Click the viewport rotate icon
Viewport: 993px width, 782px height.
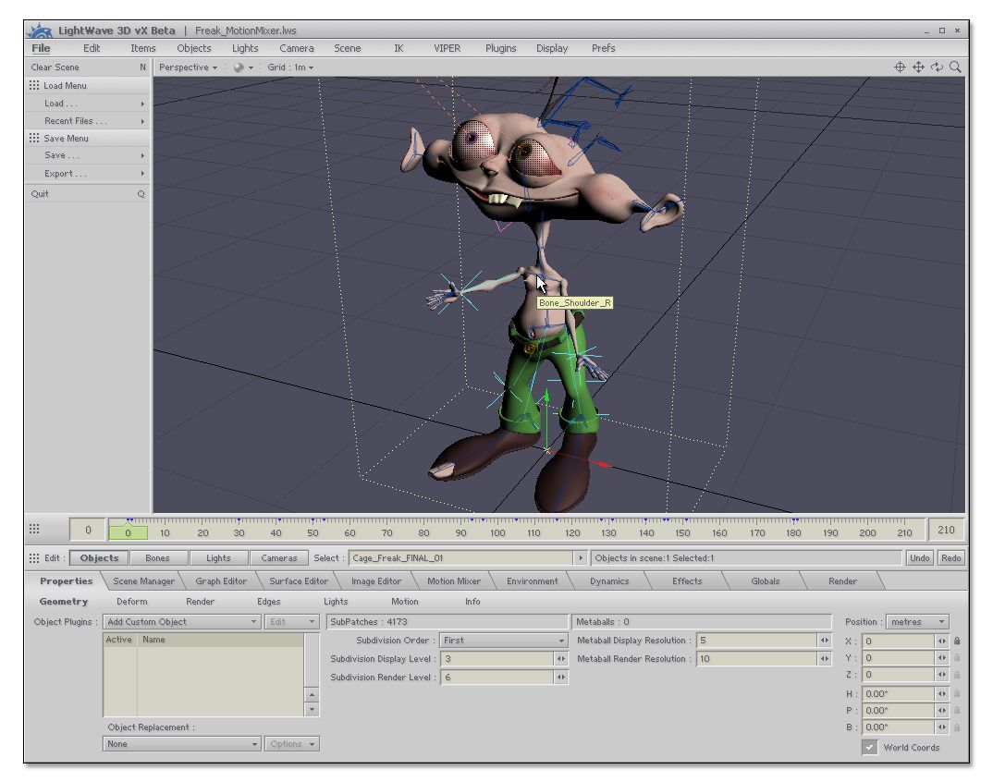[x=937, y=67]
